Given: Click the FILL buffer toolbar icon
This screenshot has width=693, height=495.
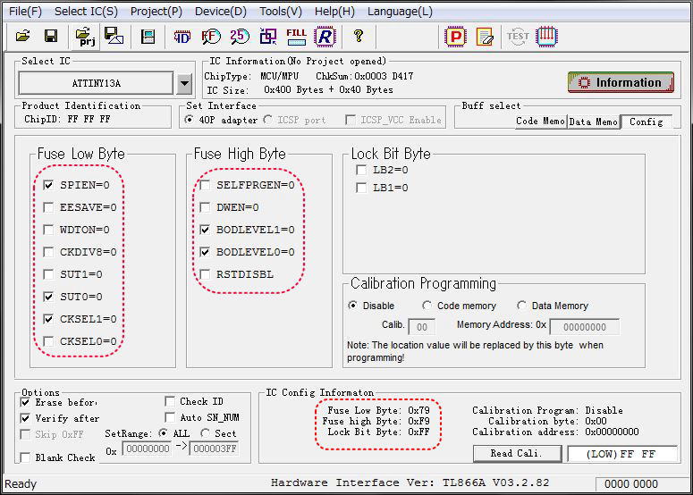Looking at the screenshot, I should [x=296, y=37].
